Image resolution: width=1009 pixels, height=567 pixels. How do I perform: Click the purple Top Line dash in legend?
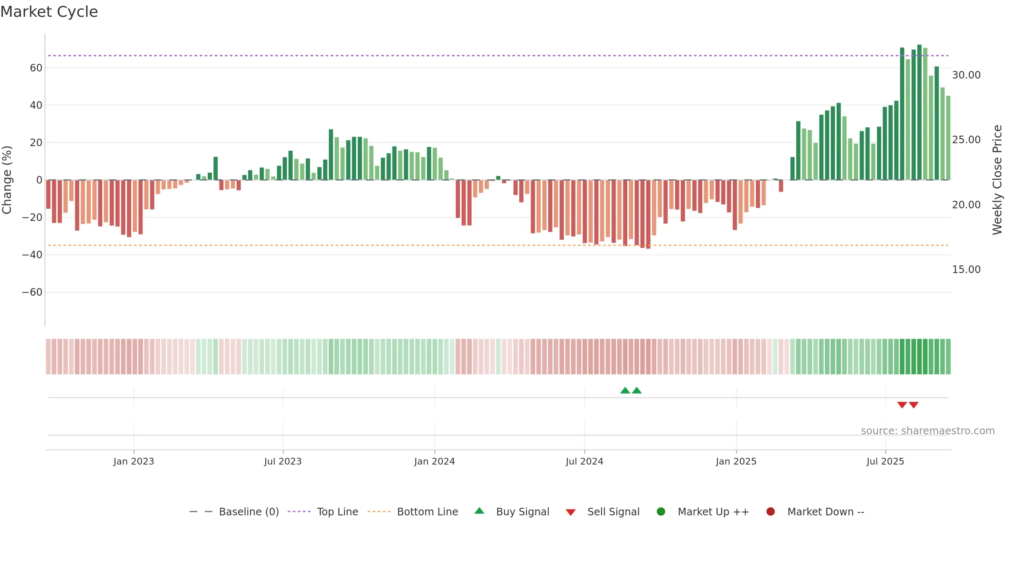pos(299,512)
